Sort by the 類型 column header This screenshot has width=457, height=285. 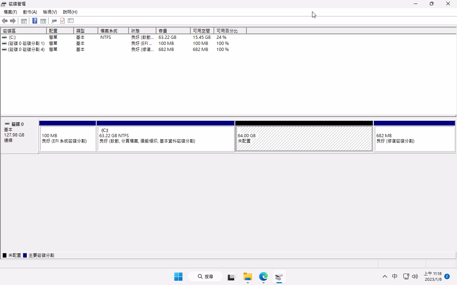click(86, 31)
